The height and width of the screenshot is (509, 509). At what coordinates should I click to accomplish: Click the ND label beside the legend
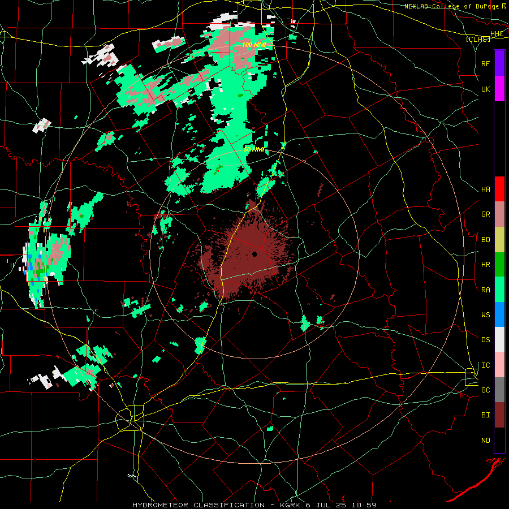(x=485, y=441)
